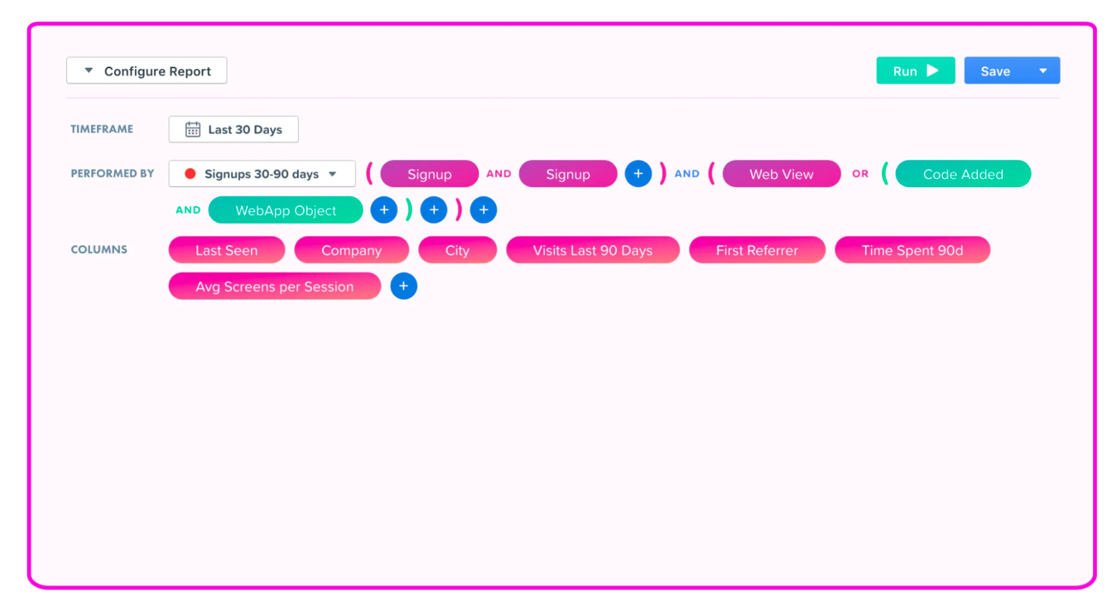Toggle the Avg Screens per Session column

(x=274, y=286)
